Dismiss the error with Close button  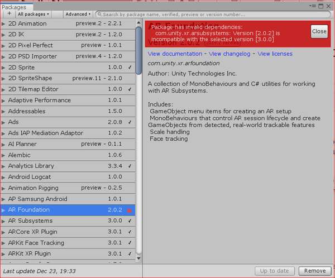pos(319,31)
